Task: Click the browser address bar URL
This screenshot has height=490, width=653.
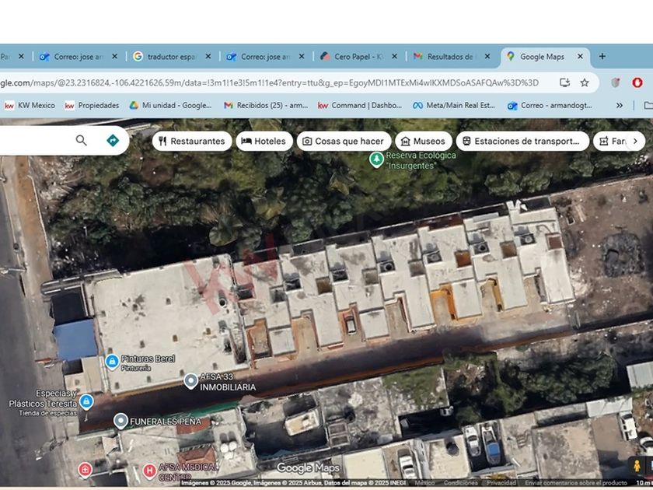Action: [272, 82]
